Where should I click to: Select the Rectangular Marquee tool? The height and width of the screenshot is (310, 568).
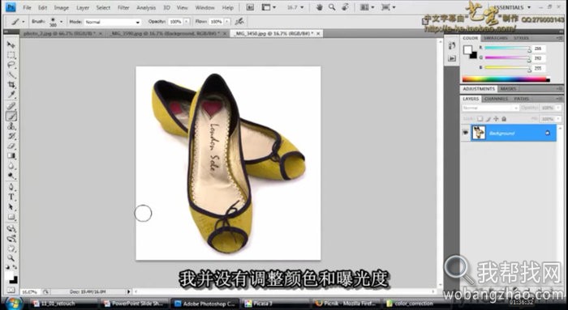pyautogui.click(x=11, y=55)
